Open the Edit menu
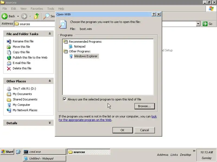Screen dimensions: 217x162 point(14,9)
